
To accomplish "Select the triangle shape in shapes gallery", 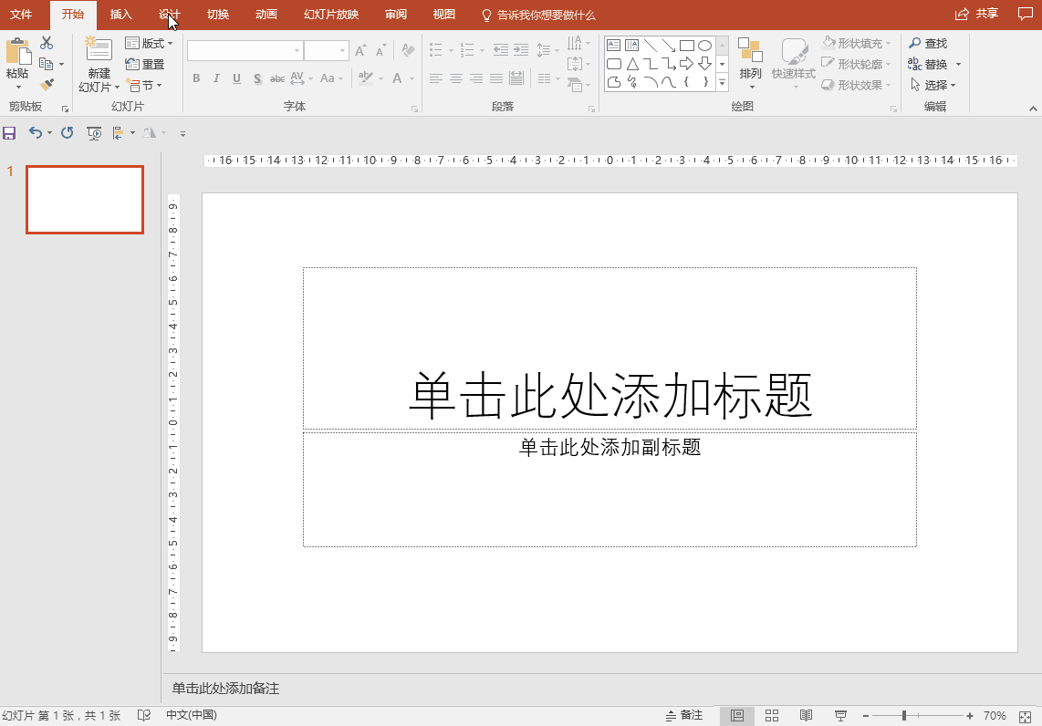I will point(632,64).
